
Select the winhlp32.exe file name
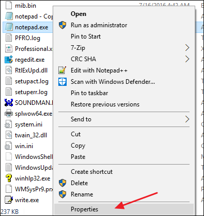coord(33,178)
